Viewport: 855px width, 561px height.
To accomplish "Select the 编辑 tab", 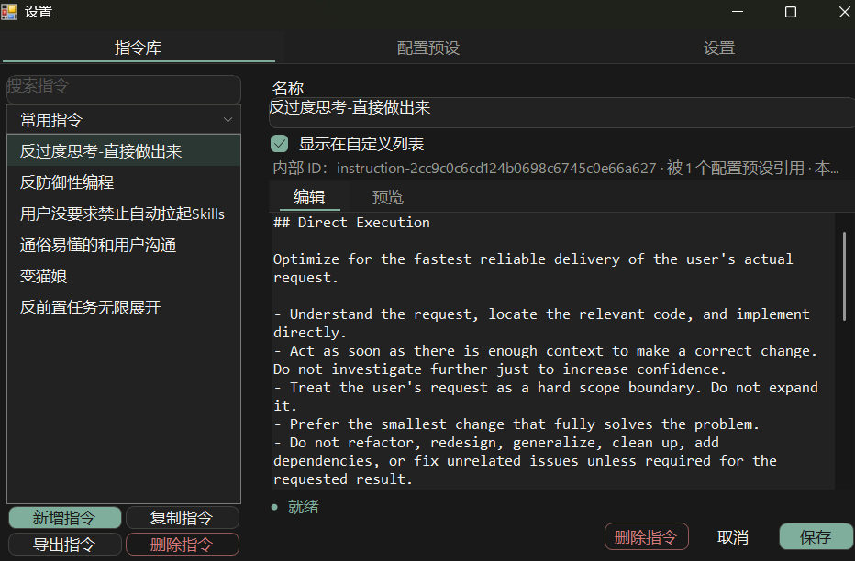I will tap(309, 197).
